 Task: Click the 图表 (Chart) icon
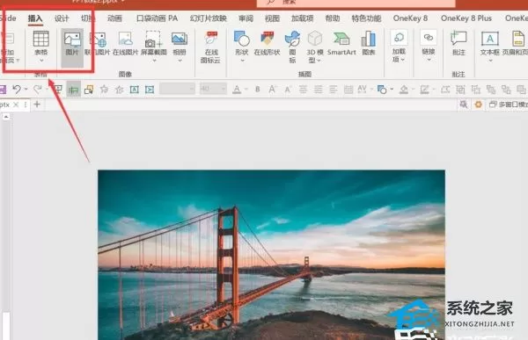pyautogui.click(x=369, y=43)
